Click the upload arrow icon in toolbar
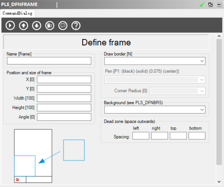224x187 pixels. (x=23, y=25)
